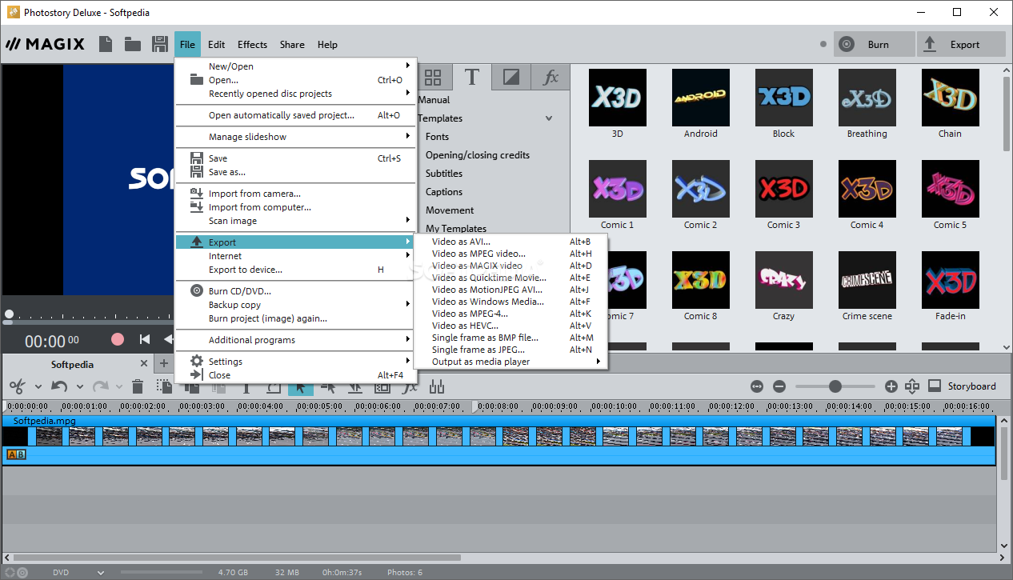Click the new project page icon
The image size is (1013, 580).
point(106,44)
